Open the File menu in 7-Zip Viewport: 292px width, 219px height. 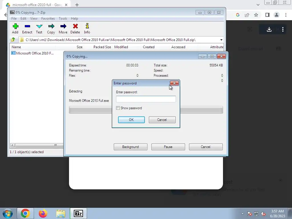(14, 19)
